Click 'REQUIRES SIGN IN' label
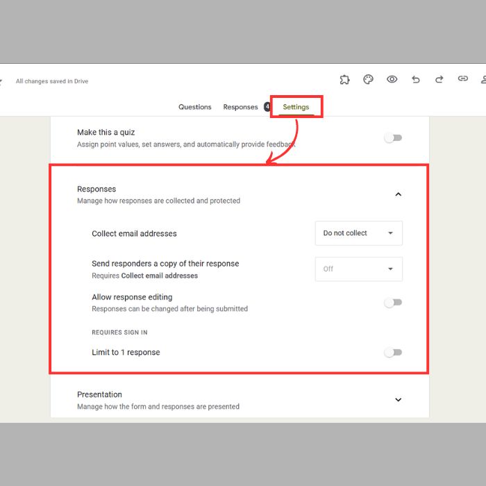This screenshot has width=486, height=486. coord(119,333)
